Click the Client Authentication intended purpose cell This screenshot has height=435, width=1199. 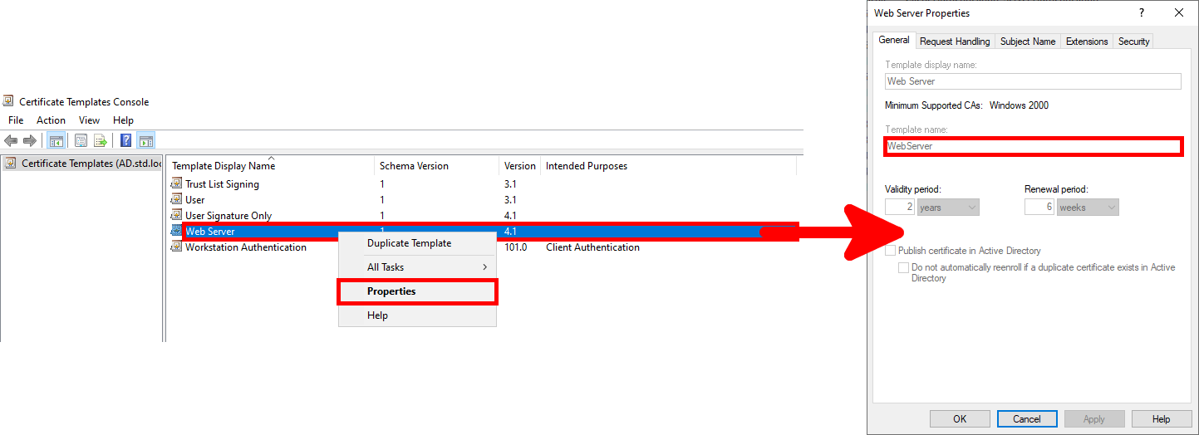point(592,247)
